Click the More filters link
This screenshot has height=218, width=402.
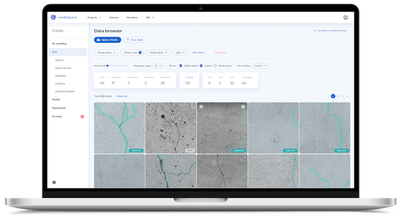coord(198,53)
